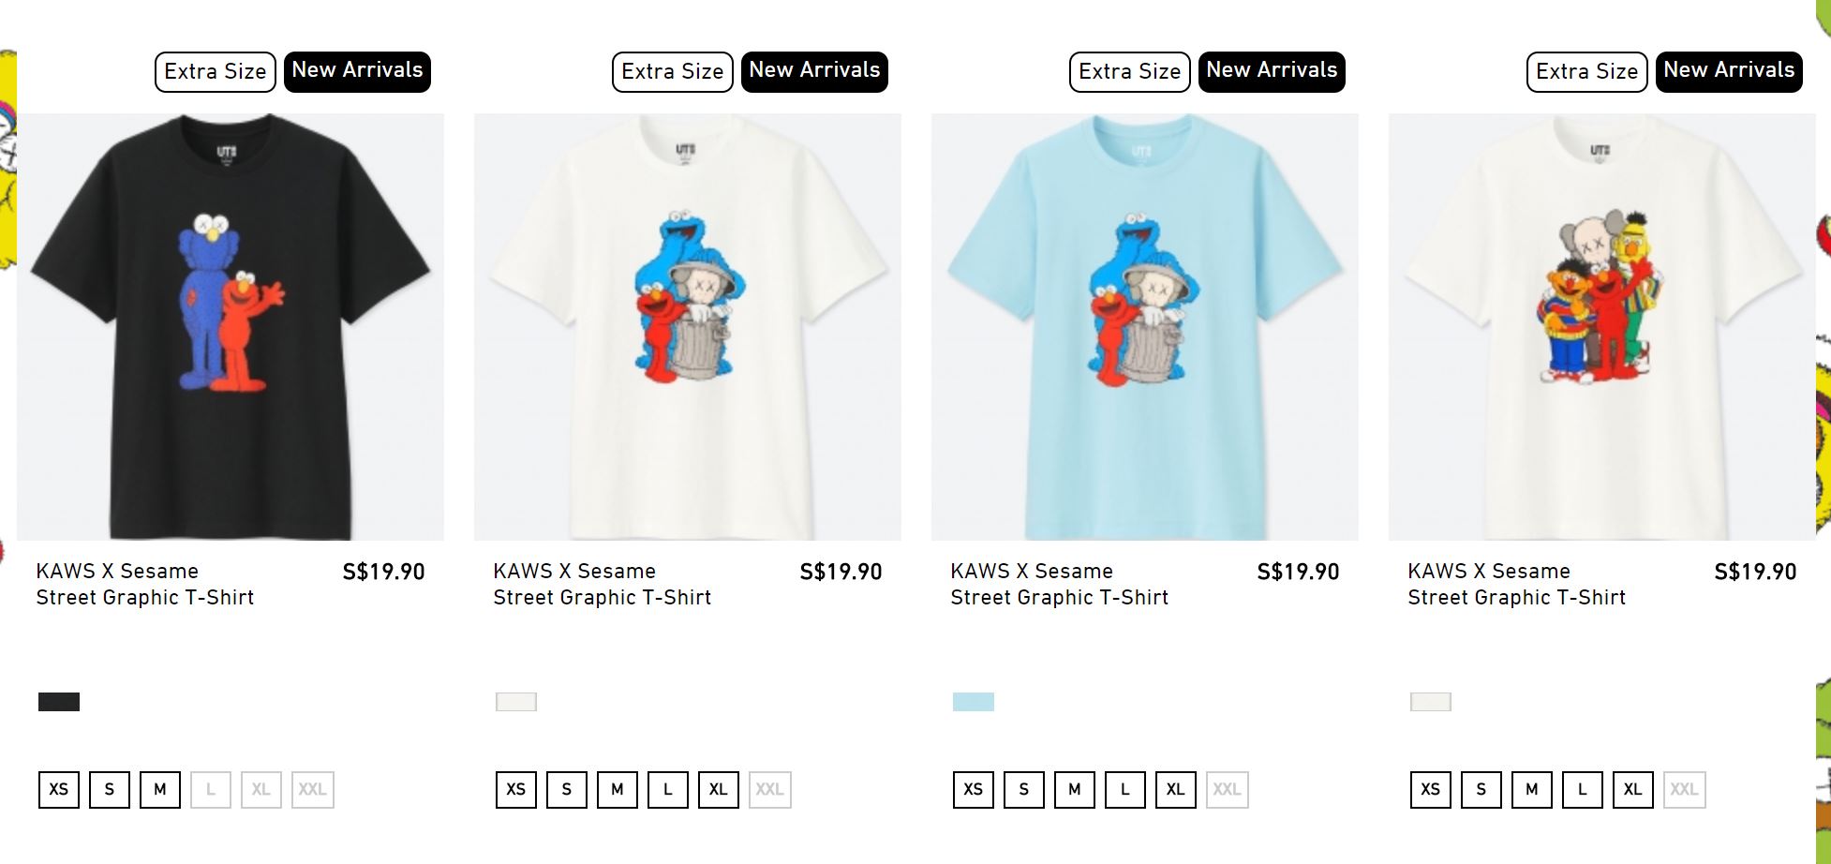
Task: Choose size L for the white Cookie Monster shirt
Action: pos(668,789)
